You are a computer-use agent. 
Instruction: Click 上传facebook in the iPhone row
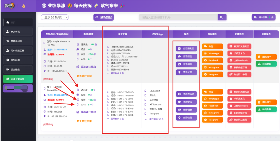click(239, 60)
